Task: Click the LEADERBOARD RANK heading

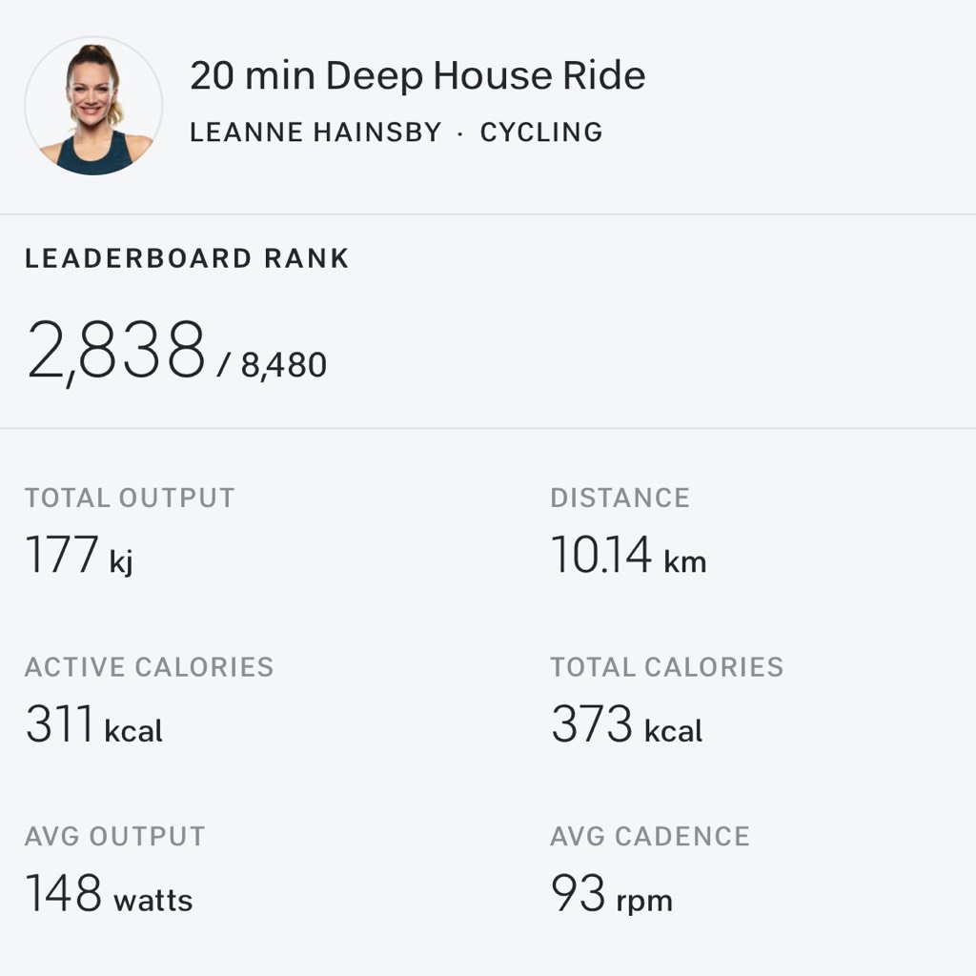Action: click(x=187, y=258)
